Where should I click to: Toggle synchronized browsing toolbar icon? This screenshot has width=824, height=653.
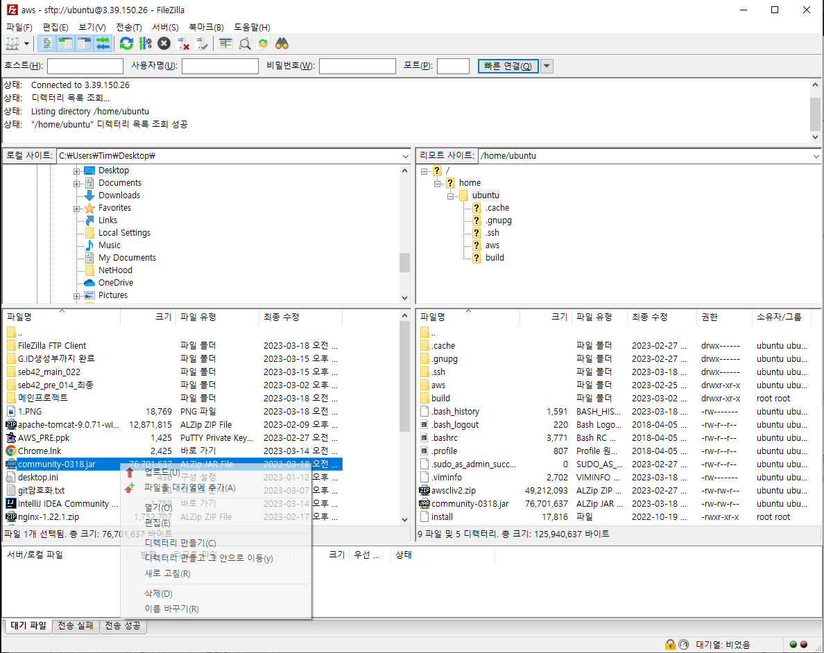264,44
